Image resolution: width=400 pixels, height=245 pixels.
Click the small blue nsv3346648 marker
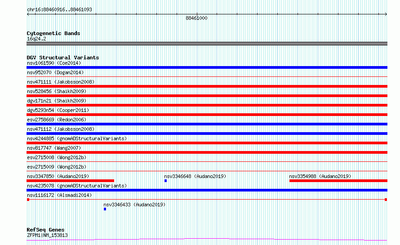[x=165, y=181]
